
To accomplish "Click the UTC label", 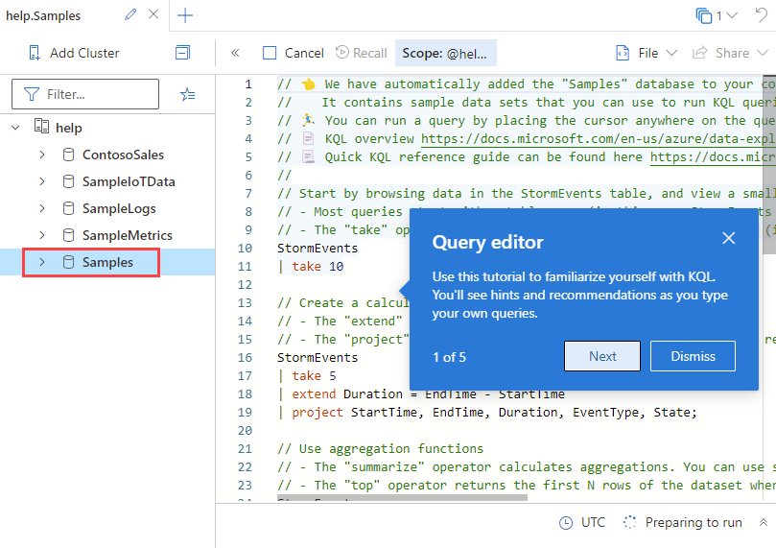I will click(x=593, y=522).
